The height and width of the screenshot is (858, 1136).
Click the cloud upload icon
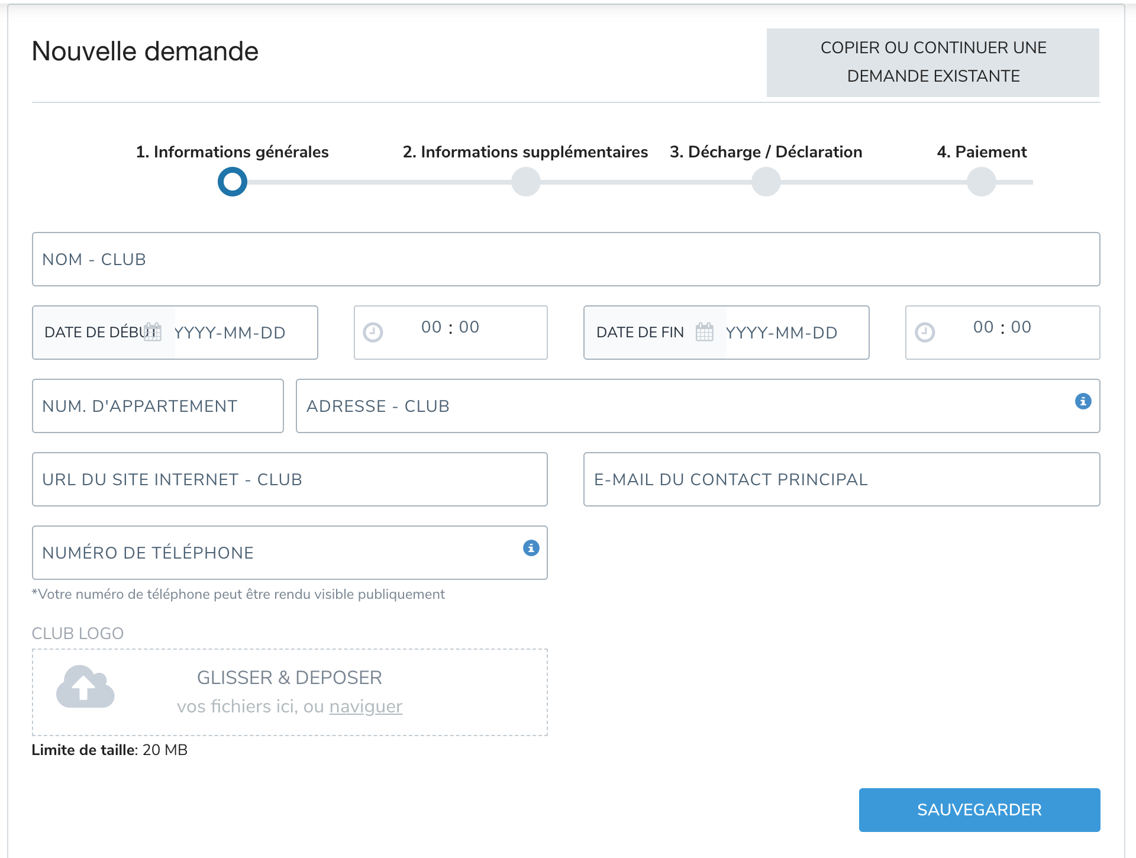85,686
